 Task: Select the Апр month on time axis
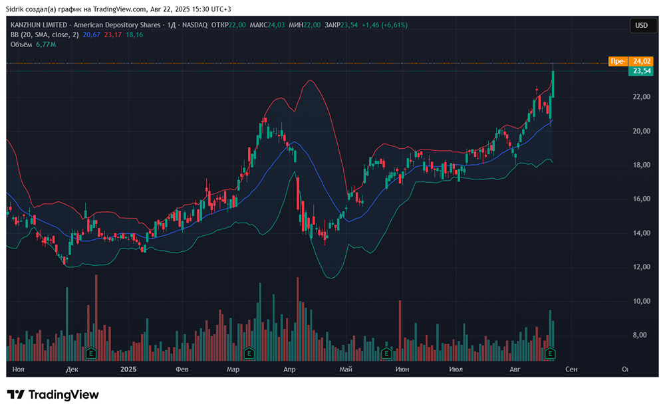[x=289, y=368]
